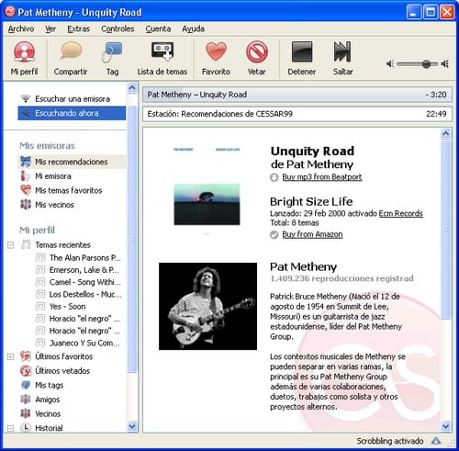459x451 pixels.
Task: Click the track progress bar
Action: point(297,95)
